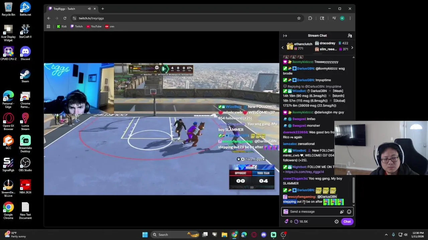Viewport: 428px width, 240px height.
Task: Open CPUID CPU-Z desktop icon
Action: 8,54
